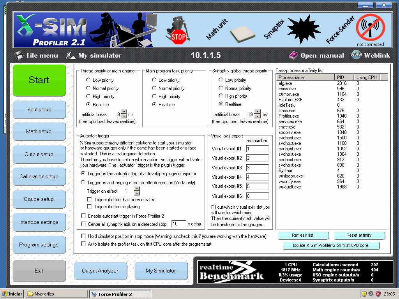Sort by Using CPU column header
The height and width of the screenshot is (299, 399).
click(x=367, y=77)
